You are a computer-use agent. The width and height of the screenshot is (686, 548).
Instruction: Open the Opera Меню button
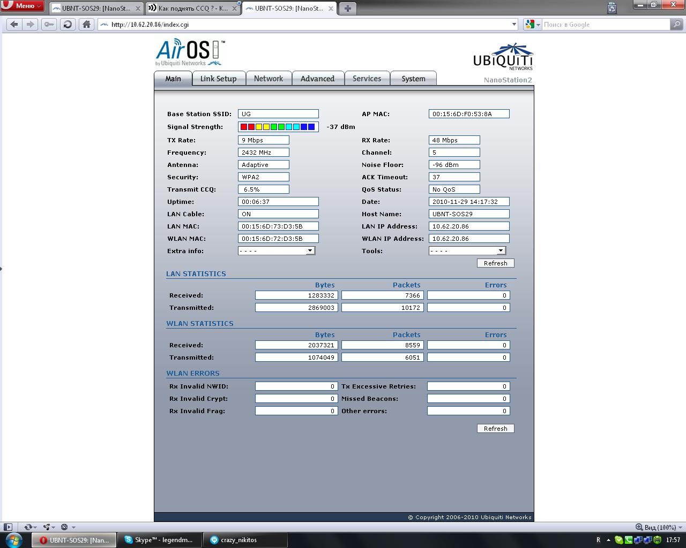[22, 5]
